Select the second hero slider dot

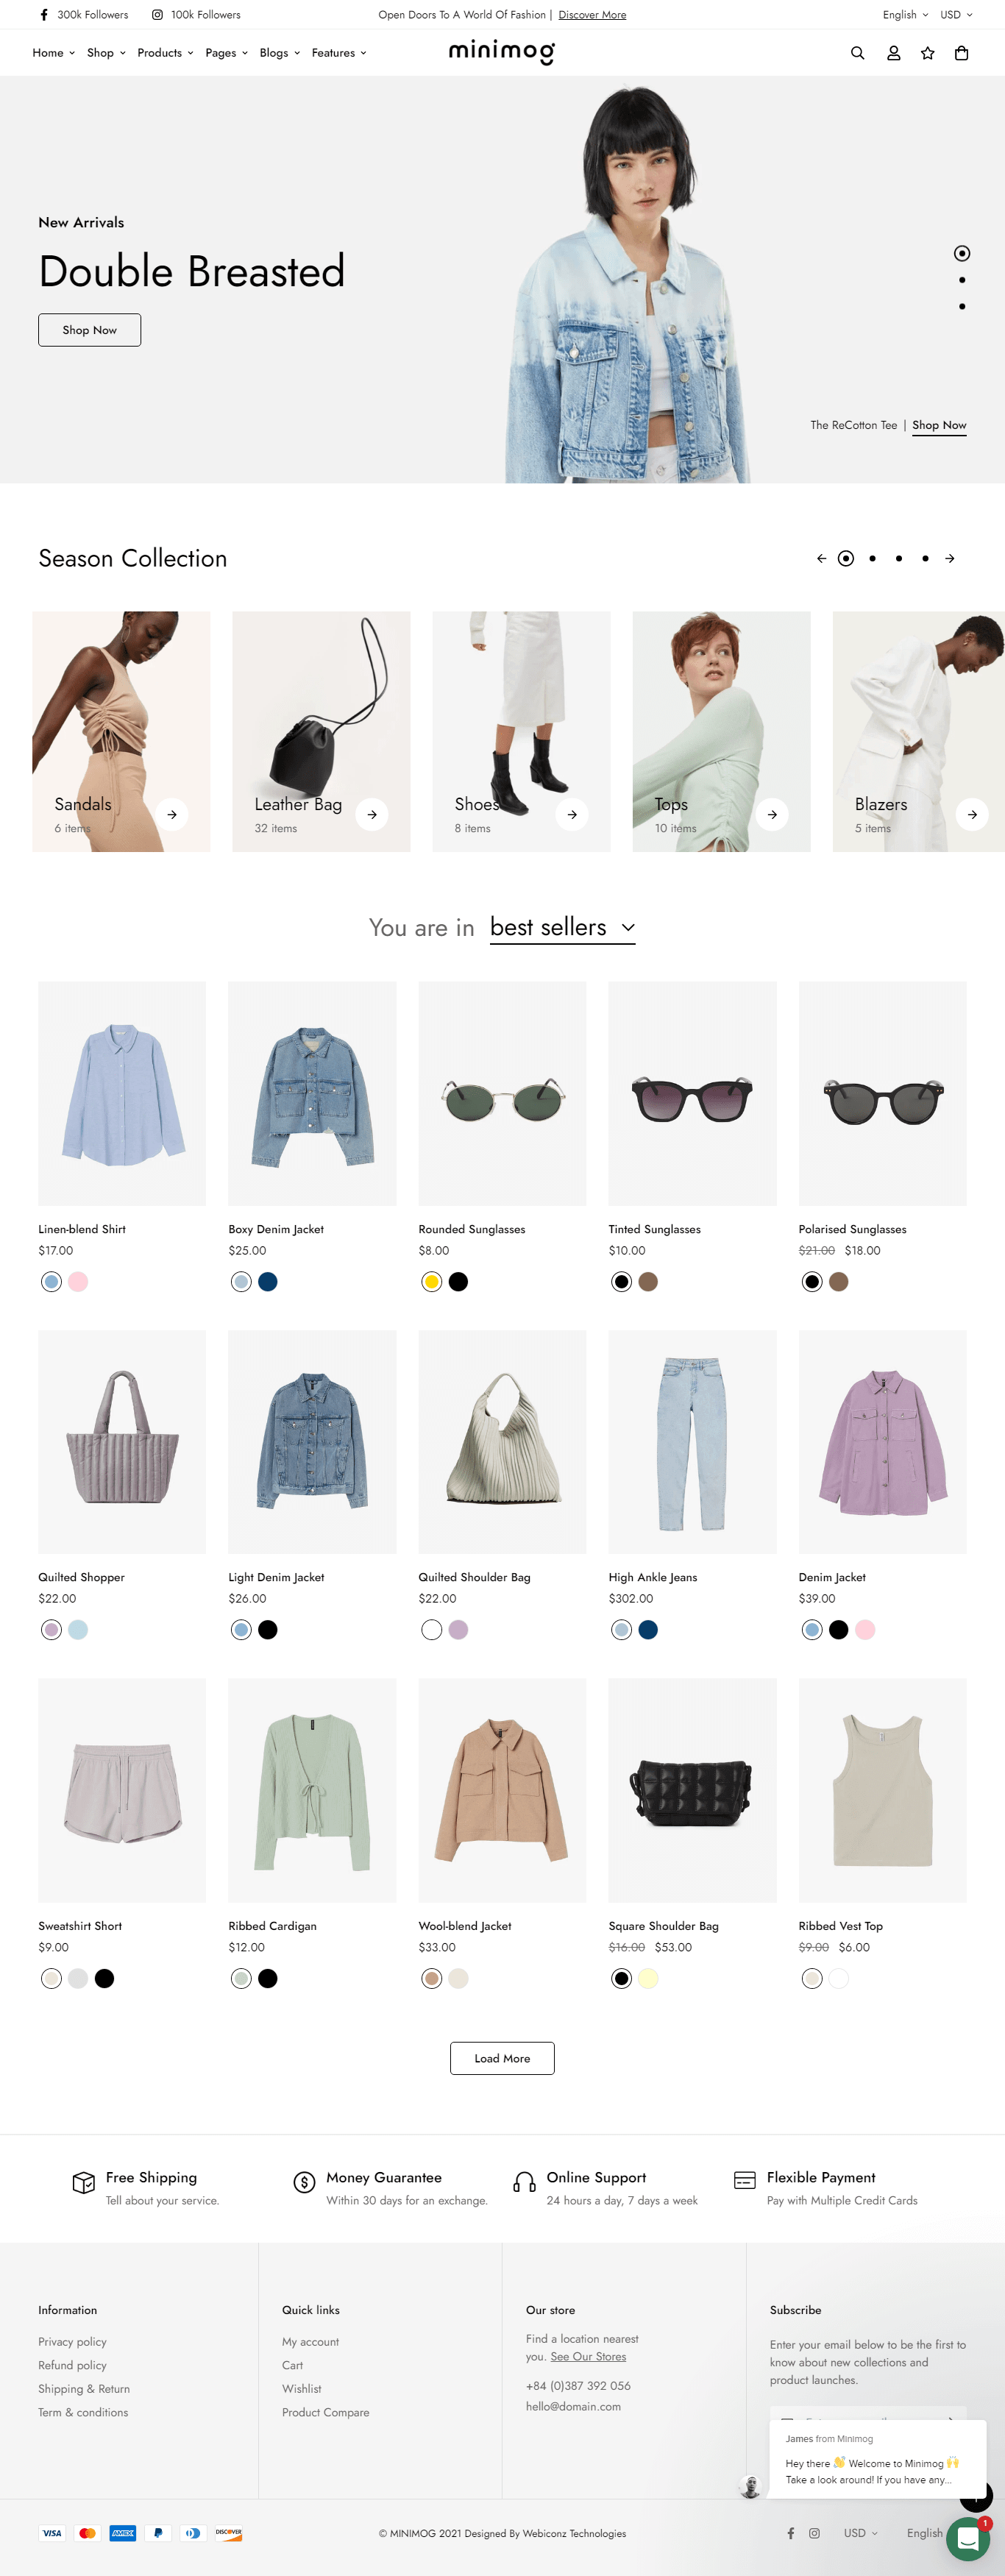point(962,280)
